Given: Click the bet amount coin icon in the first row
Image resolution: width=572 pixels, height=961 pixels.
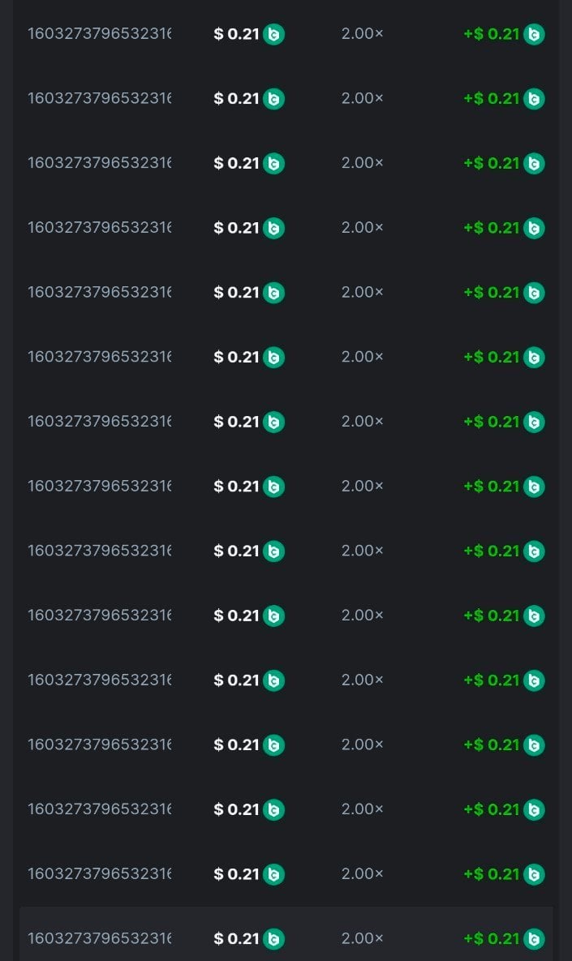Looking at the screenshot, I should click(273, 35).
